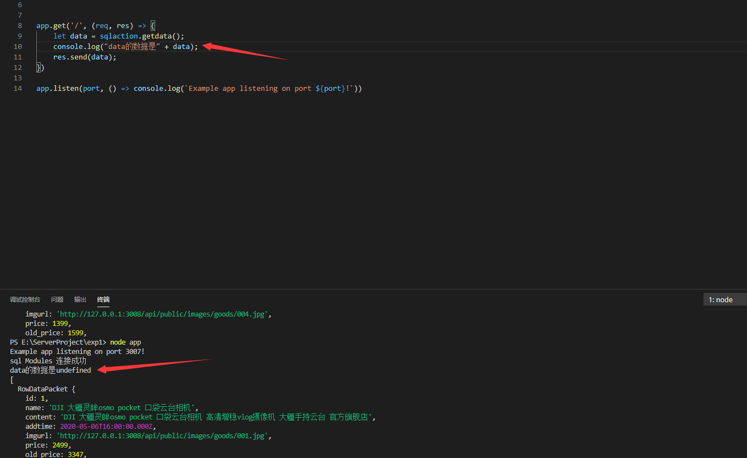Screen dimensions: 747x458
Task: Click the terminal imgurl line ending in 001.jpg
Action: 149,436
